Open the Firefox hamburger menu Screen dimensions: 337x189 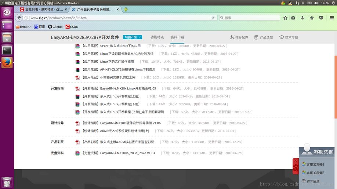pyautogui.click(x=331, y=18)
